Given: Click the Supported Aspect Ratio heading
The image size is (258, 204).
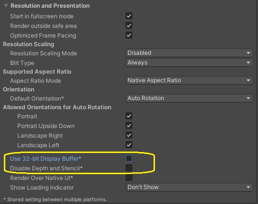Looking at the screenshot, I should [37, 72].
